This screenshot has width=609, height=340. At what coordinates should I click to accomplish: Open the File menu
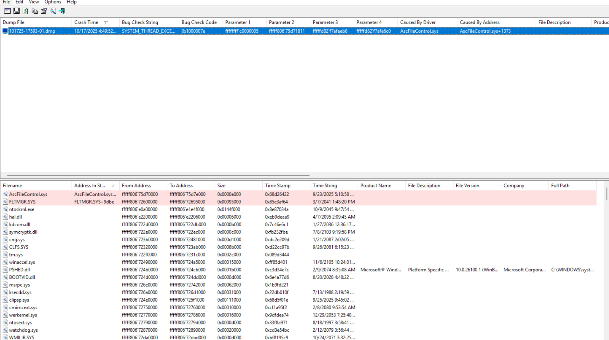[x=6, y=2]
